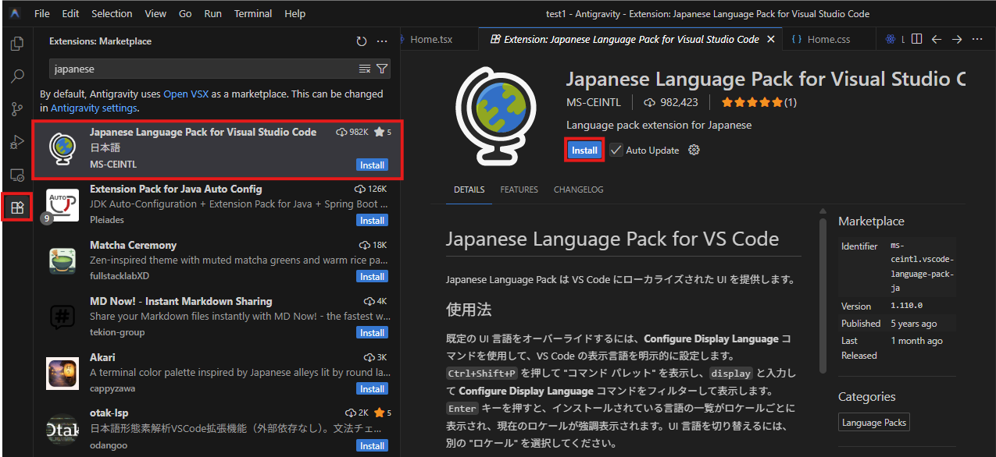Open the Language Packs category
The width and height of the screenshot is (996, 457).
click(874, 423)
